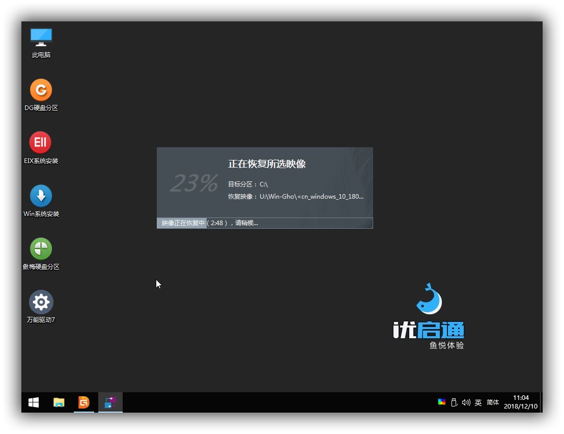Toggle input language on the 英 indicator
The height and width of the screenshot is (434, 564).
[x=478, y=402]
